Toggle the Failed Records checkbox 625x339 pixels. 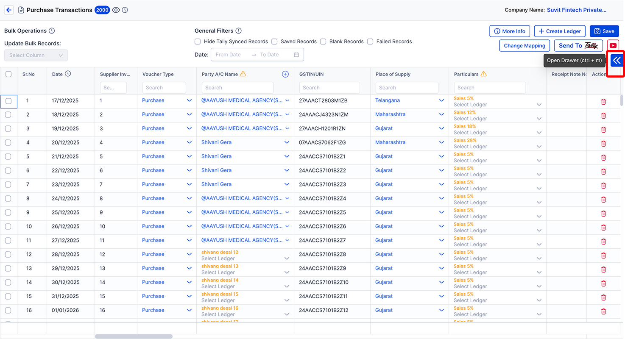point(370,42)
